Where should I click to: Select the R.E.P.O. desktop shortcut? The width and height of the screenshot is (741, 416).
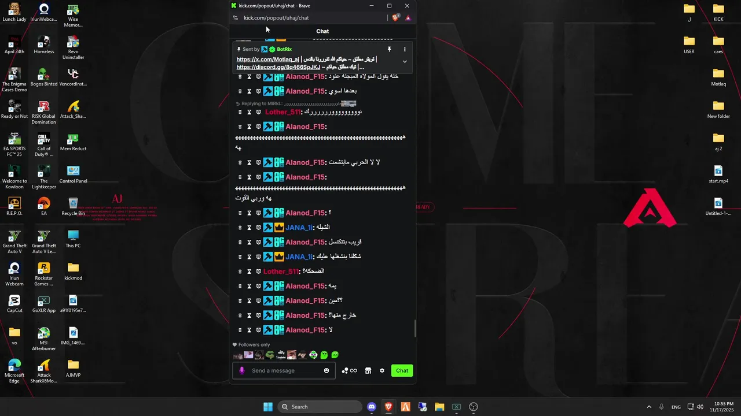(x=14, y=207)
